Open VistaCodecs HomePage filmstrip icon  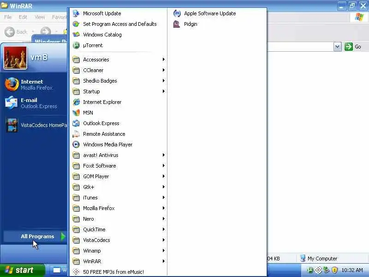[12, 125]
